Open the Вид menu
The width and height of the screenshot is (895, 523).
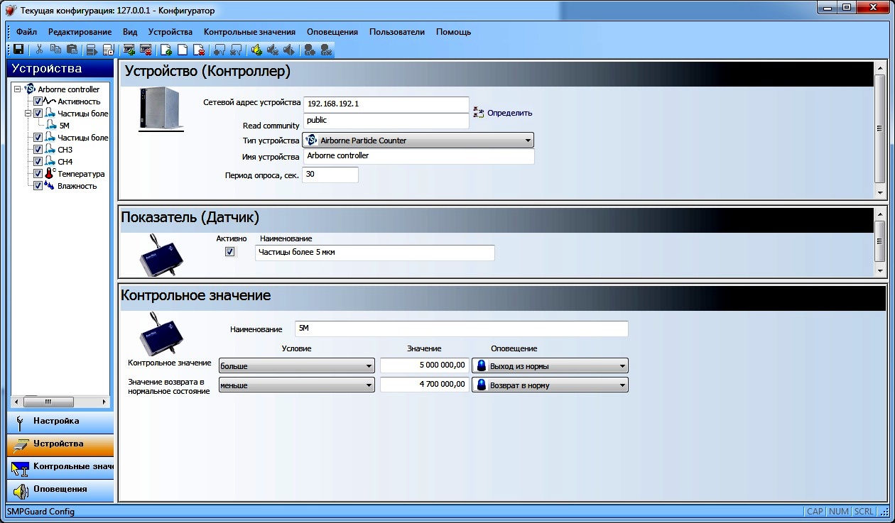coord(130,32)
